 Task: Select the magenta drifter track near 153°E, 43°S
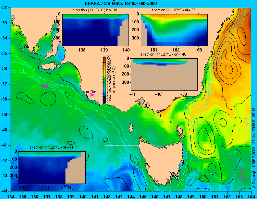click(242, 175)
